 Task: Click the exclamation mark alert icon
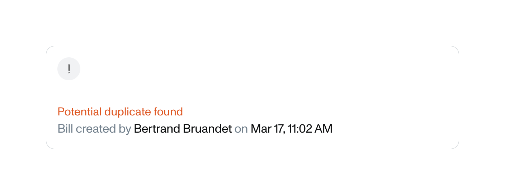coord(69,69)
